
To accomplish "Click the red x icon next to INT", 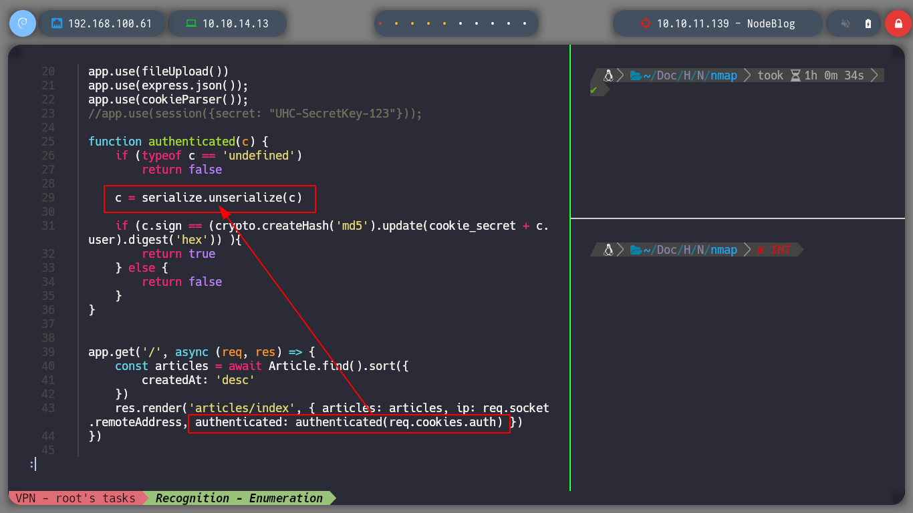I will coord(761,250).
